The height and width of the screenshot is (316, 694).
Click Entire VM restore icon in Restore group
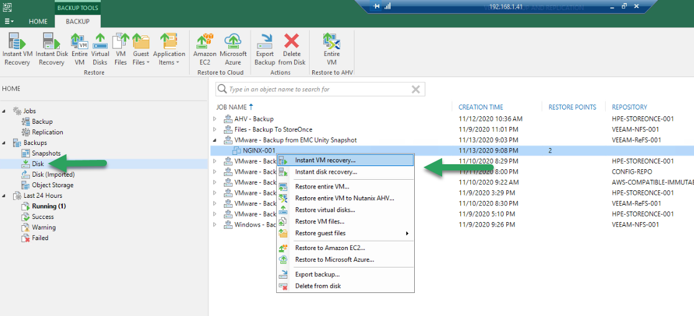[x=80, y=49]
